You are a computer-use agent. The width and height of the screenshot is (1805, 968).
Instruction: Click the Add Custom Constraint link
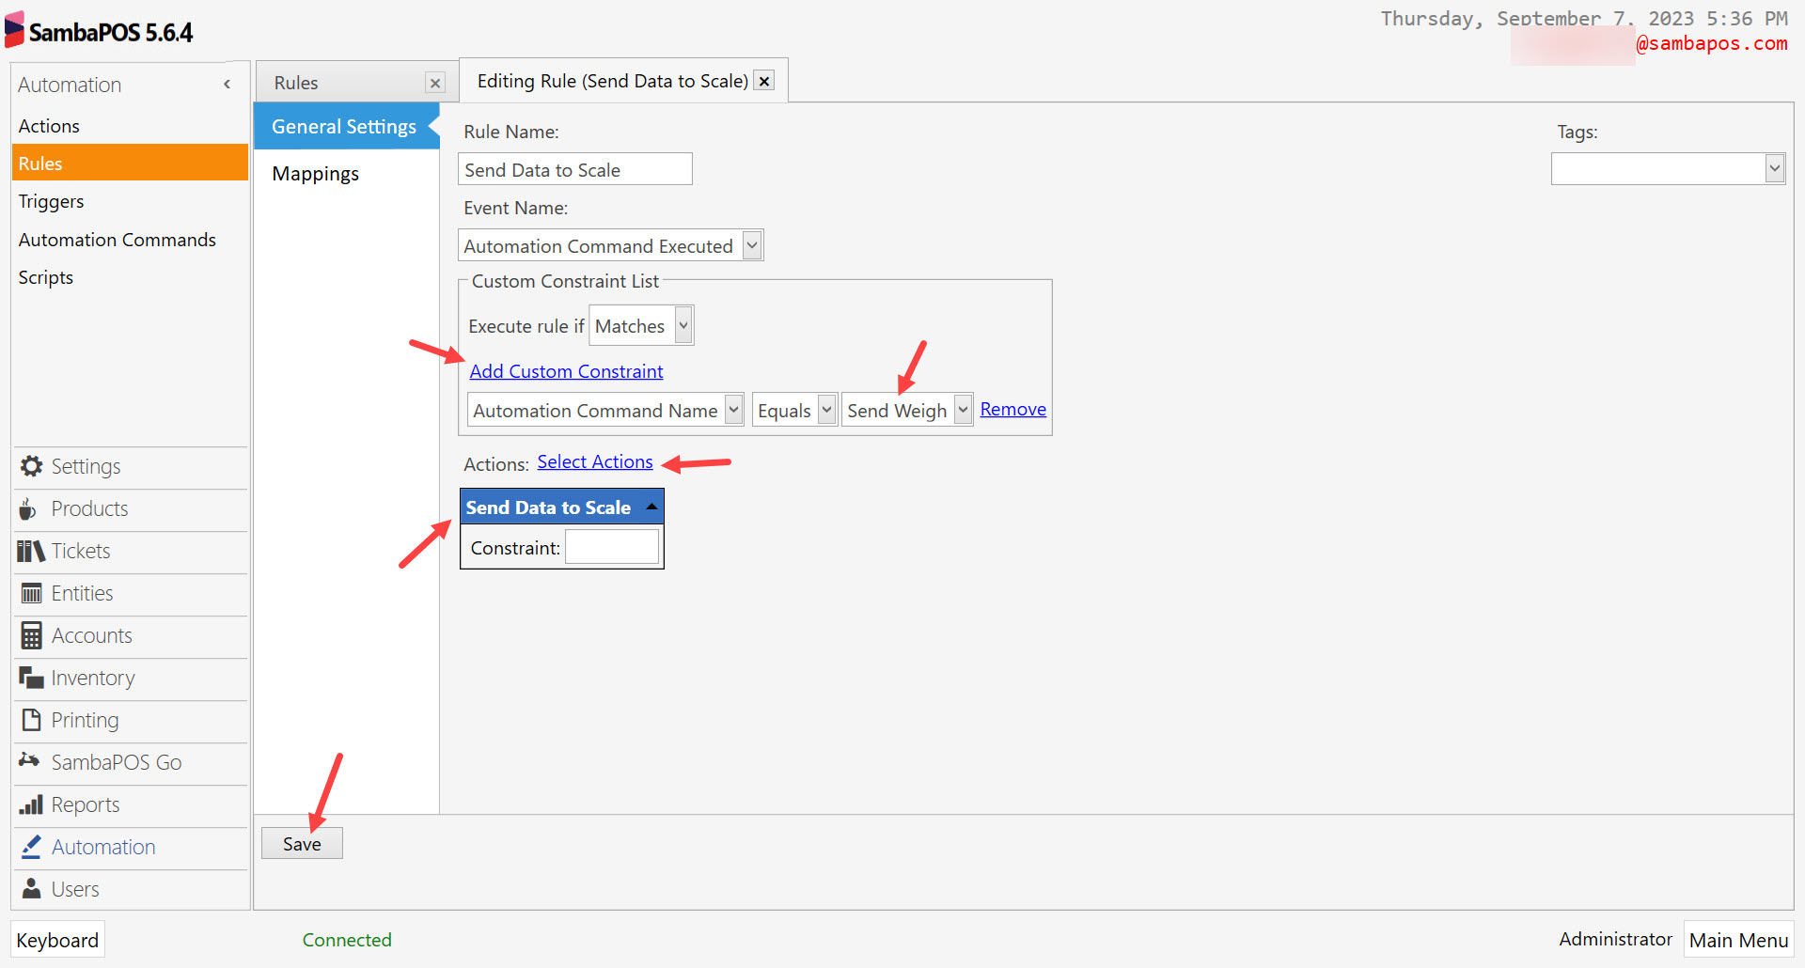point(566,371)
